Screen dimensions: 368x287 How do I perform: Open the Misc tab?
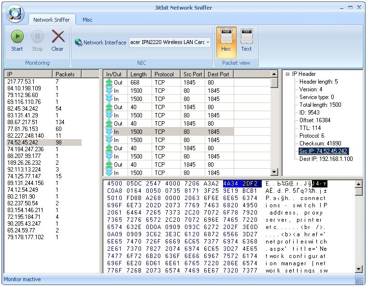pyautogui.click(x=87, y=20)
